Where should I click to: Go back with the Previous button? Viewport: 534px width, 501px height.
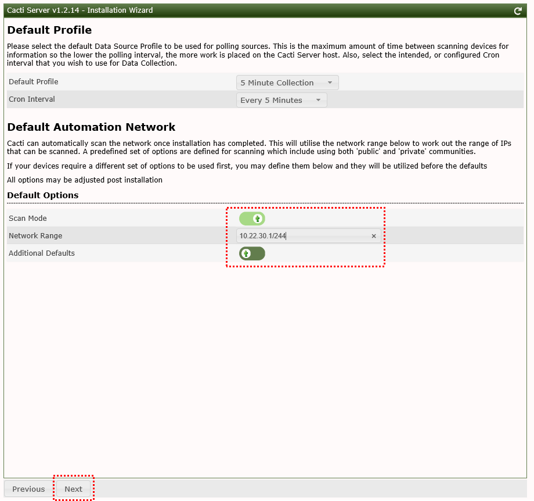click(x=28, y=489)
